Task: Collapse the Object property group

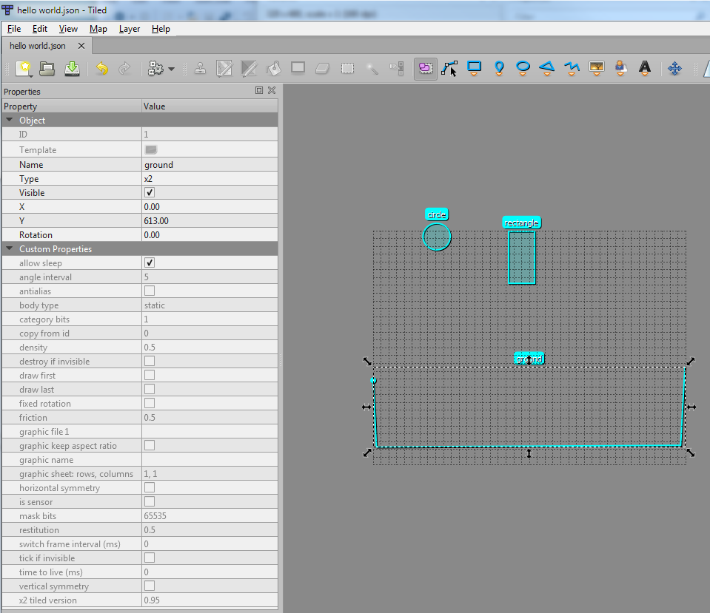Action: point(10,120)
